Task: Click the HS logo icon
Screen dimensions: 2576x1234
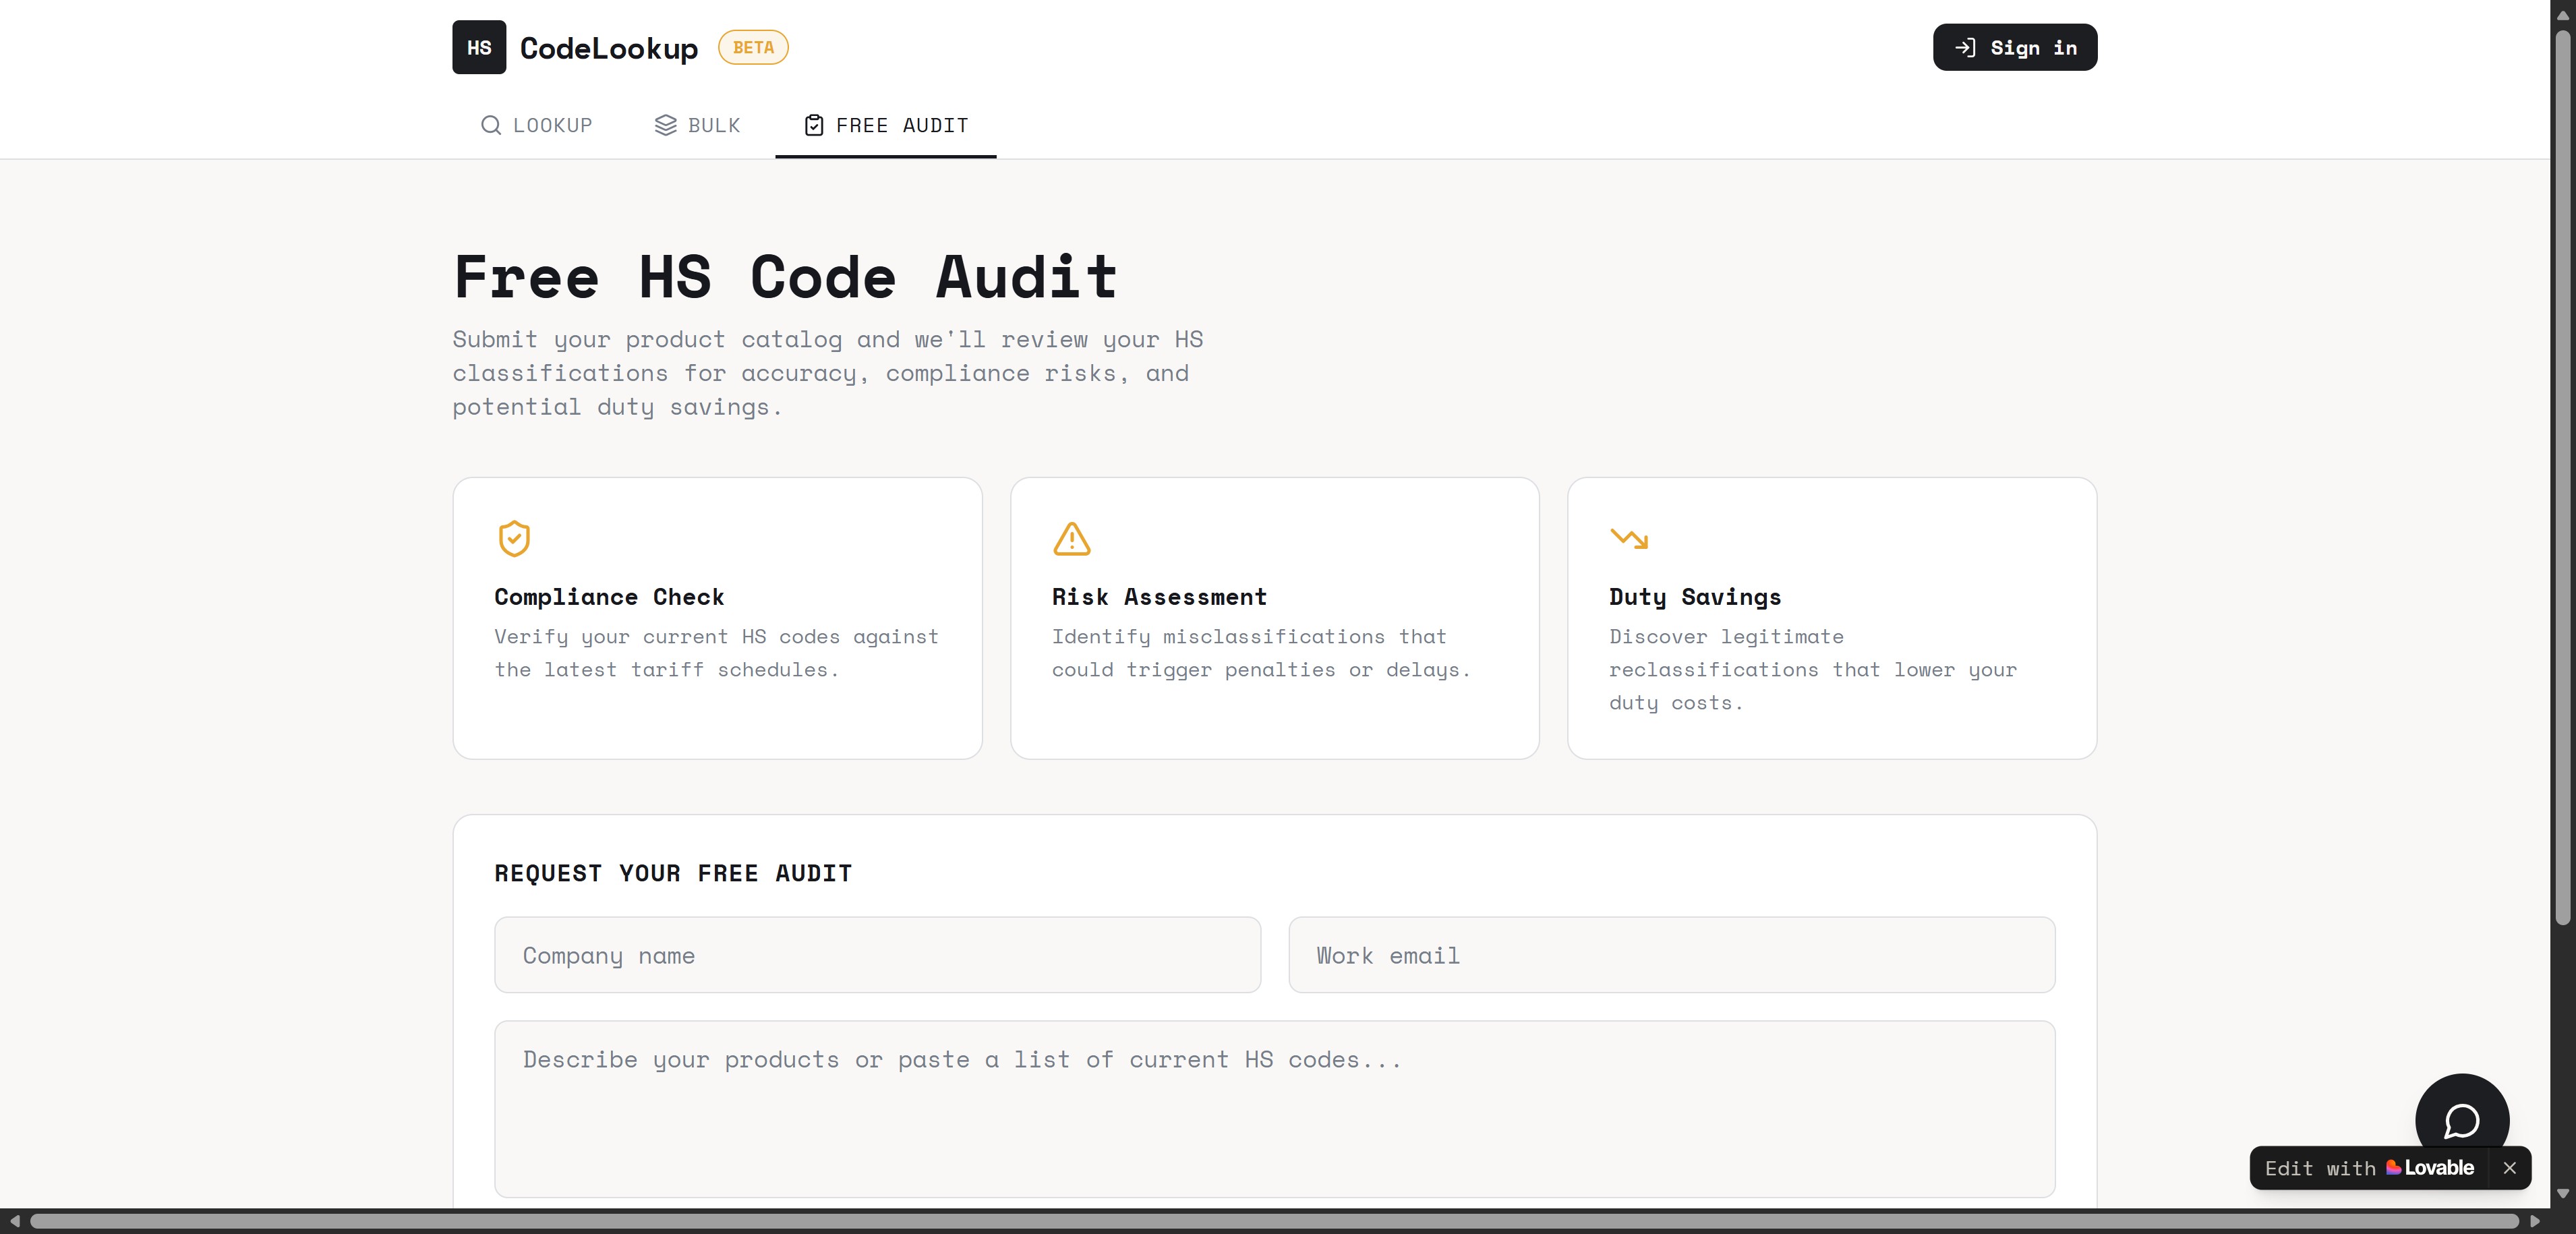Action: point(478,47)
